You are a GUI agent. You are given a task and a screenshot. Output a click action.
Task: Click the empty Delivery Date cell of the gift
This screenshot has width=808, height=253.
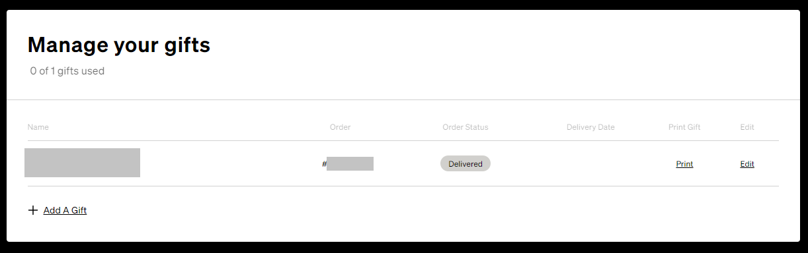click(x=590, y=164)
